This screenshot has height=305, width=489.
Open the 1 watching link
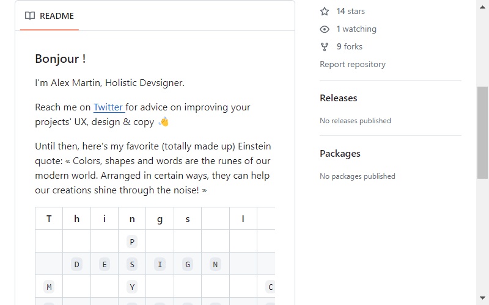click(356, 29)
